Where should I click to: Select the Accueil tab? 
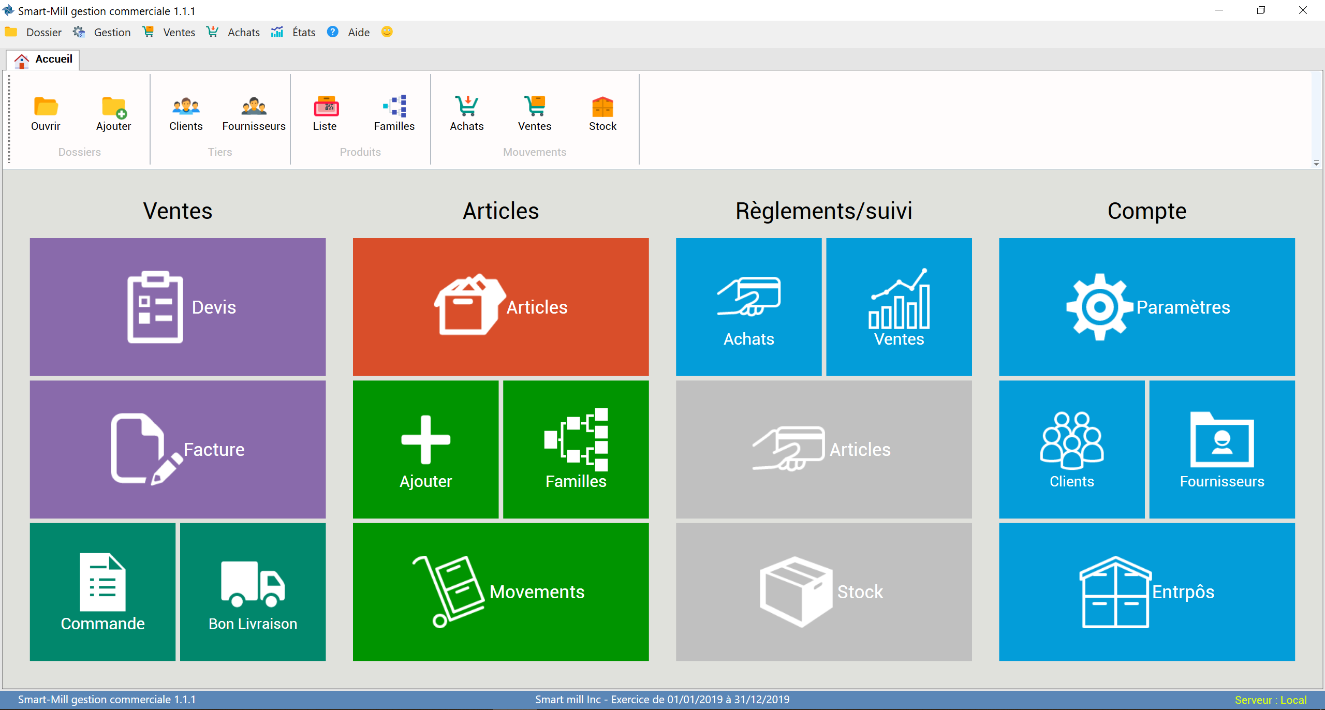43,60
